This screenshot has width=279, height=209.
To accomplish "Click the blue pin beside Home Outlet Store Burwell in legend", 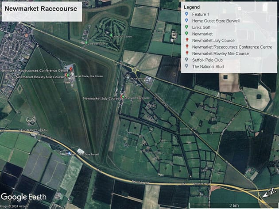I will (186, 20).
